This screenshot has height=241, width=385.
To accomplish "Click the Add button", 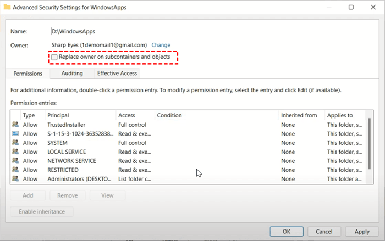I will pos(28,195).
